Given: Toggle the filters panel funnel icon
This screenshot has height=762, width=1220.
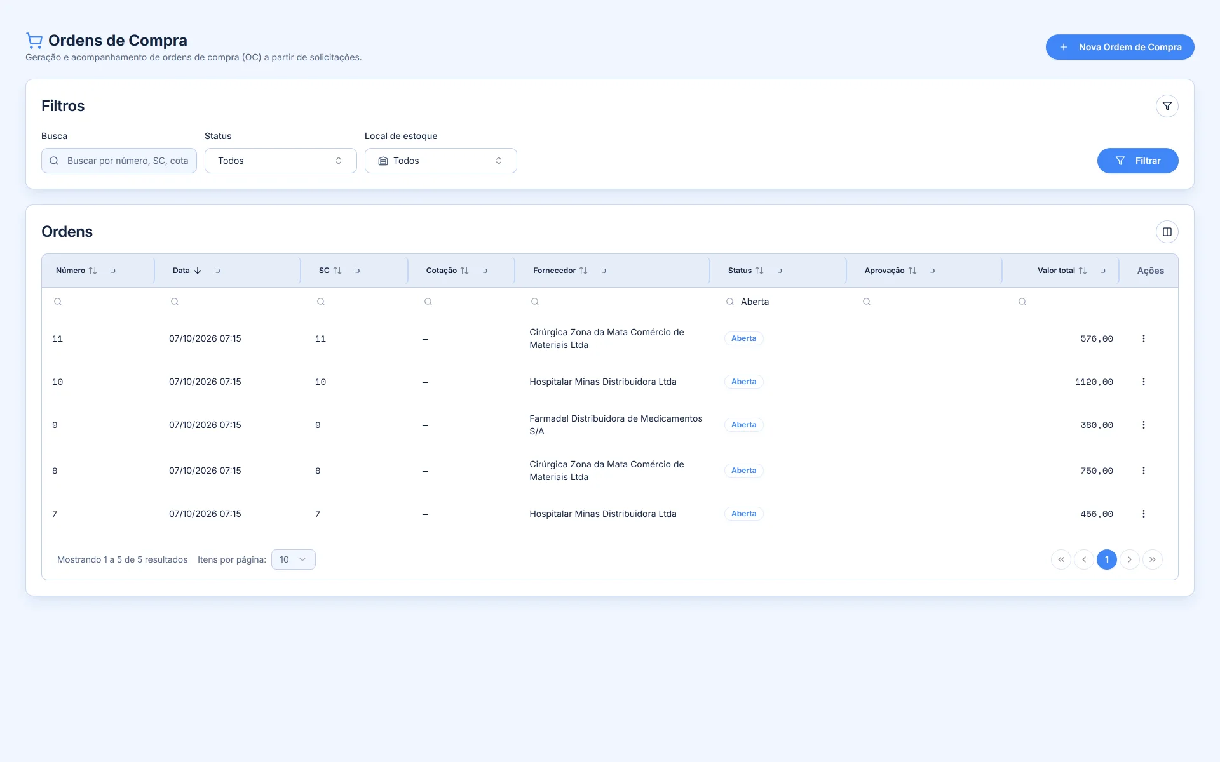Looking at the screenshot, I should tap(1167, 106).
